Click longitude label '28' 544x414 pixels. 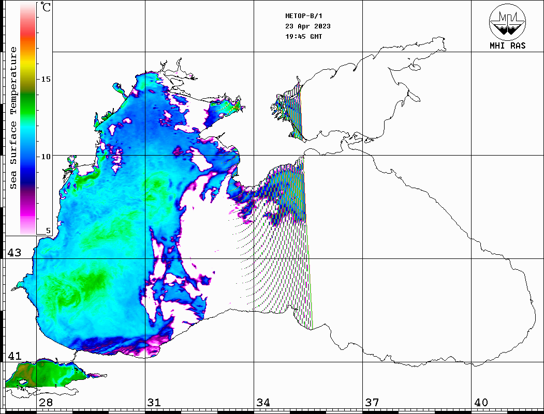pyautogui.click(x=46, y=403)
